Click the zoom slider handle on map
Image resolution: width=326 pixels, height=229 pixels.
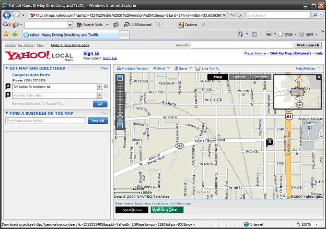click(x=120, y=117)
